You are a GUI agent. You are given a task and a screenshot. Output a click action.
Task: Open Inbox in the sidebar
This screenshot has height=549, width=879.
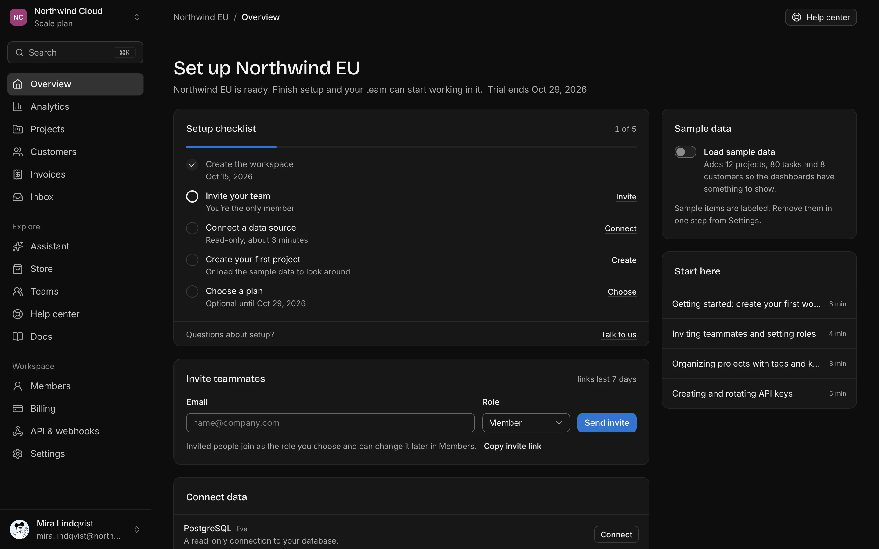[x=76, y=197]
